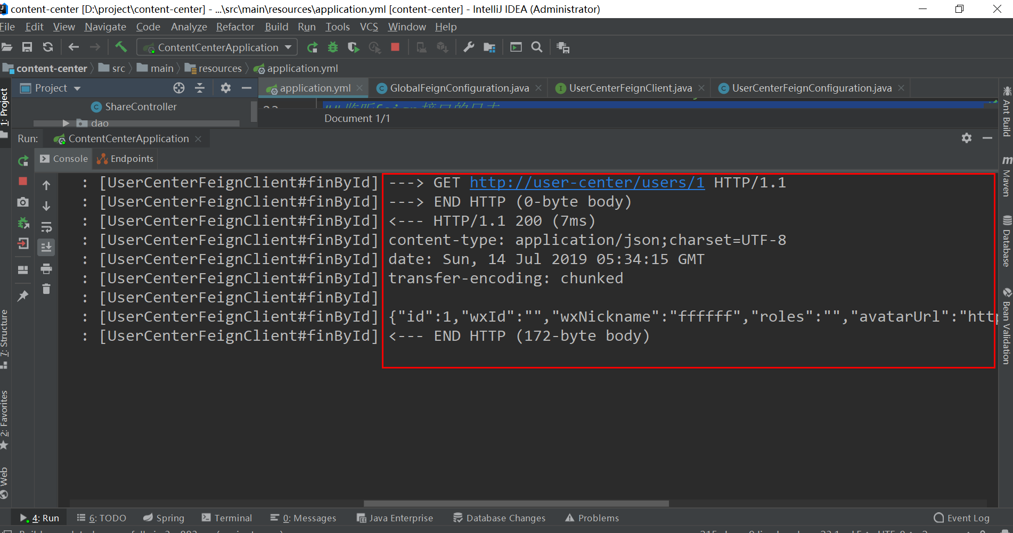This screenshot has width=1013, height=533.
Task: Close the GlobalFeignConfiguration.java tab
Action: coord(538,88)
